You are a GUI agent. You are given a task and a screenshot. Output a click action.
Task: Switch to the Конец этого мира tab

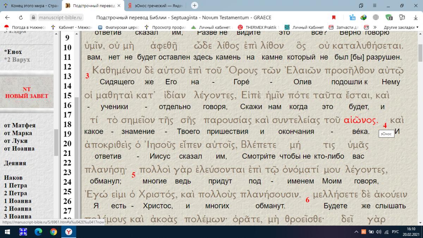tap(30, 6)
